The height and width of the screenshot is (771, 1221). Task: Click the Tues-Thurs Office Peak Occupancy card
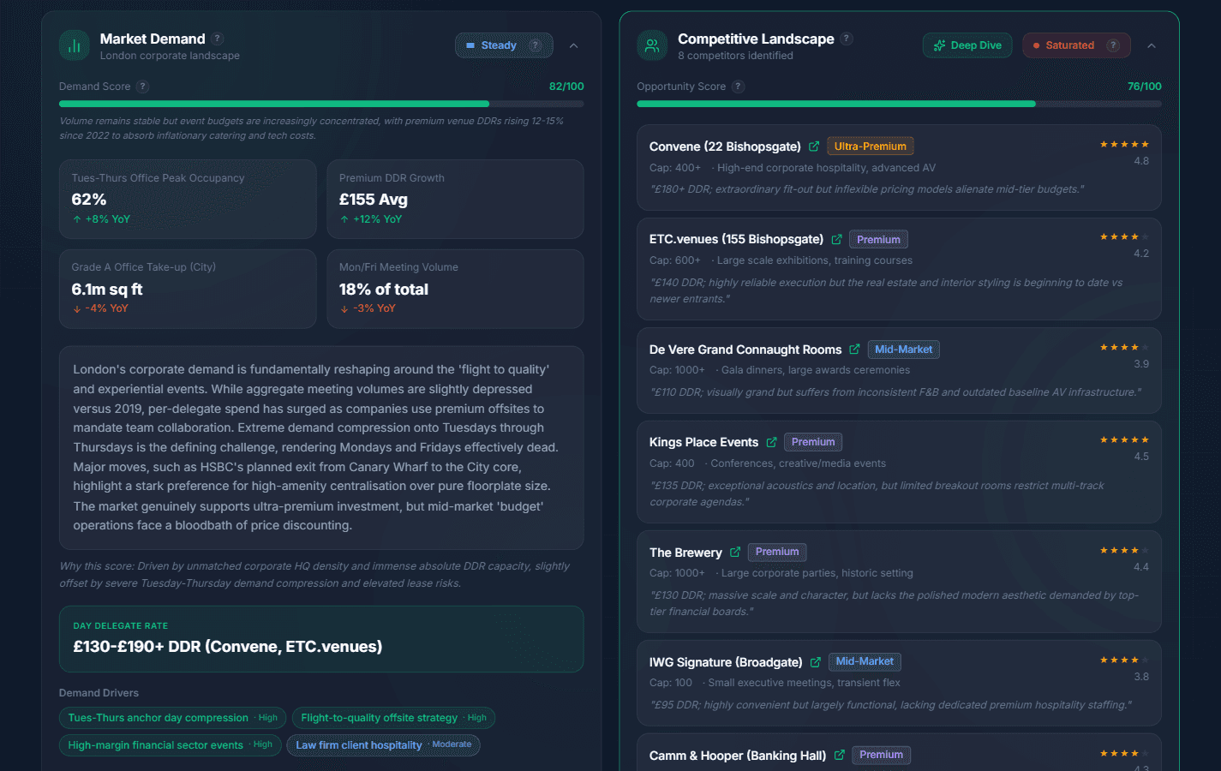(x=188, y=200)
